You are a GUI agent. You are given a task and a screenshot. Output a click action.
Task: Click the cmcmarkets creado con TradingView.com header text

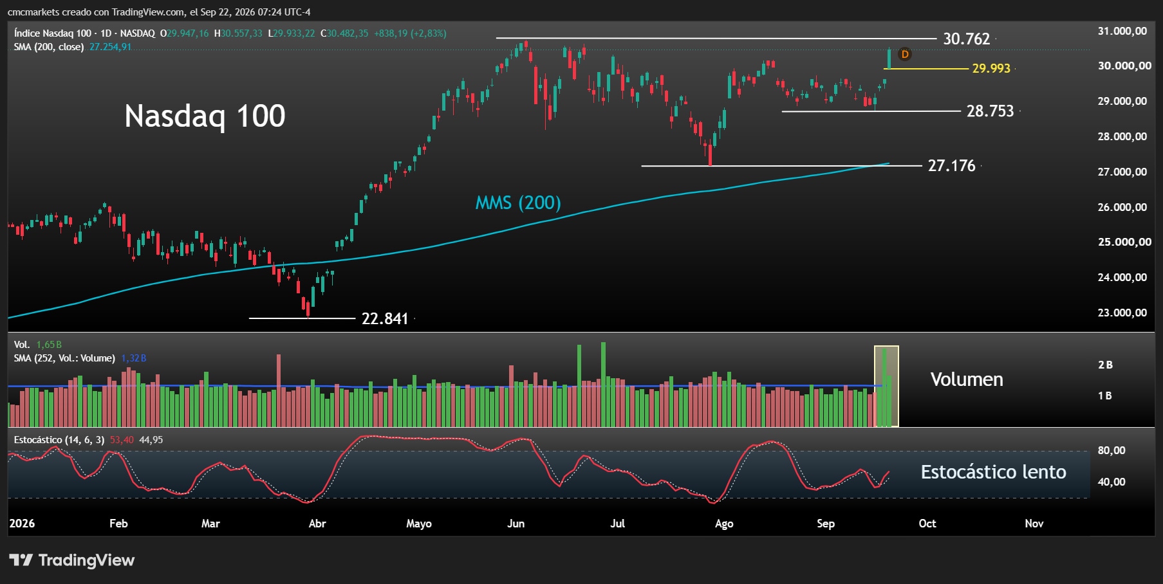(x=159, y=12)
